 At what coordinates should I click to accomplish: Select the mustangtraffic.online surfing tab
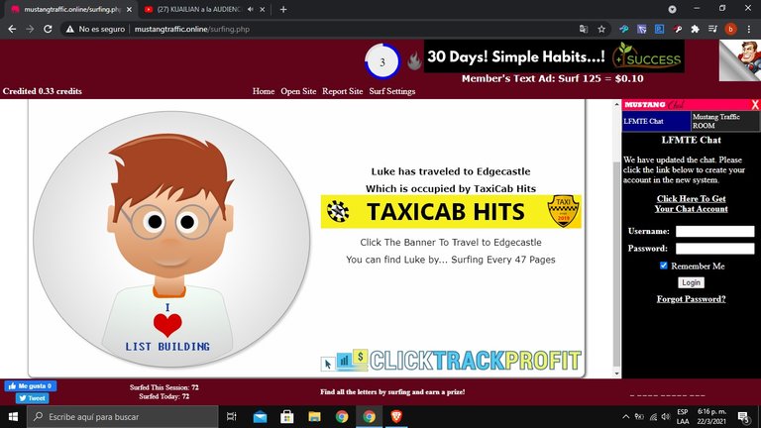(x=68, y=9)
